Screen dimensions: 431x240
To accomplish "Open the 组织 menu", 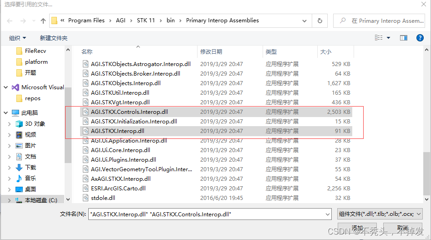I will (17, 38).
